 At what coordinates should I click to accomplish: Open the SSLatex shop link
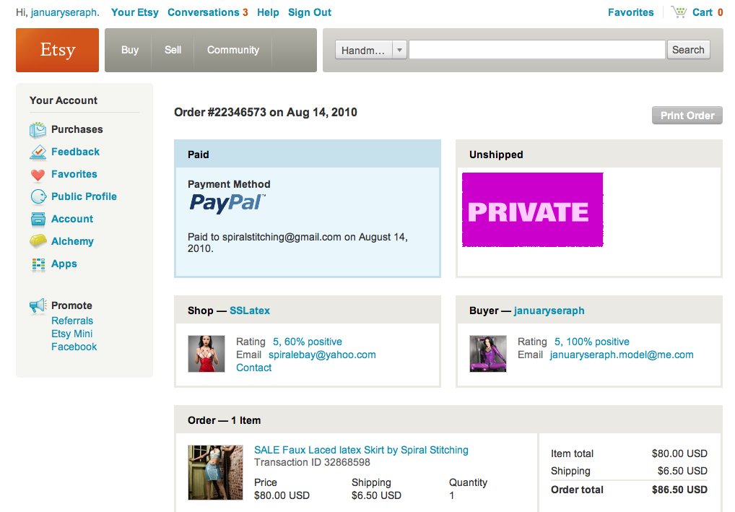click(x=250, y=311)
